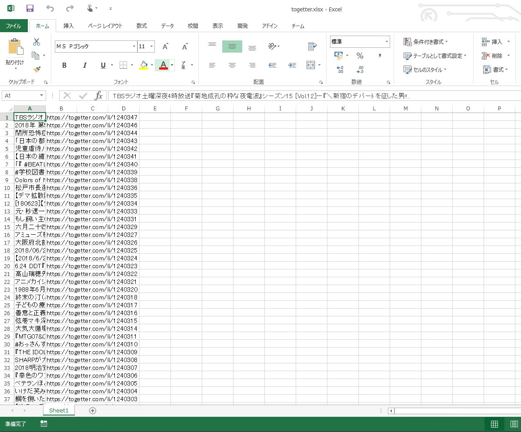Image resolution: width=521 pixels, height=432 pixels.
Task: Expand Paste options arrow
Action: pos(16,68)
